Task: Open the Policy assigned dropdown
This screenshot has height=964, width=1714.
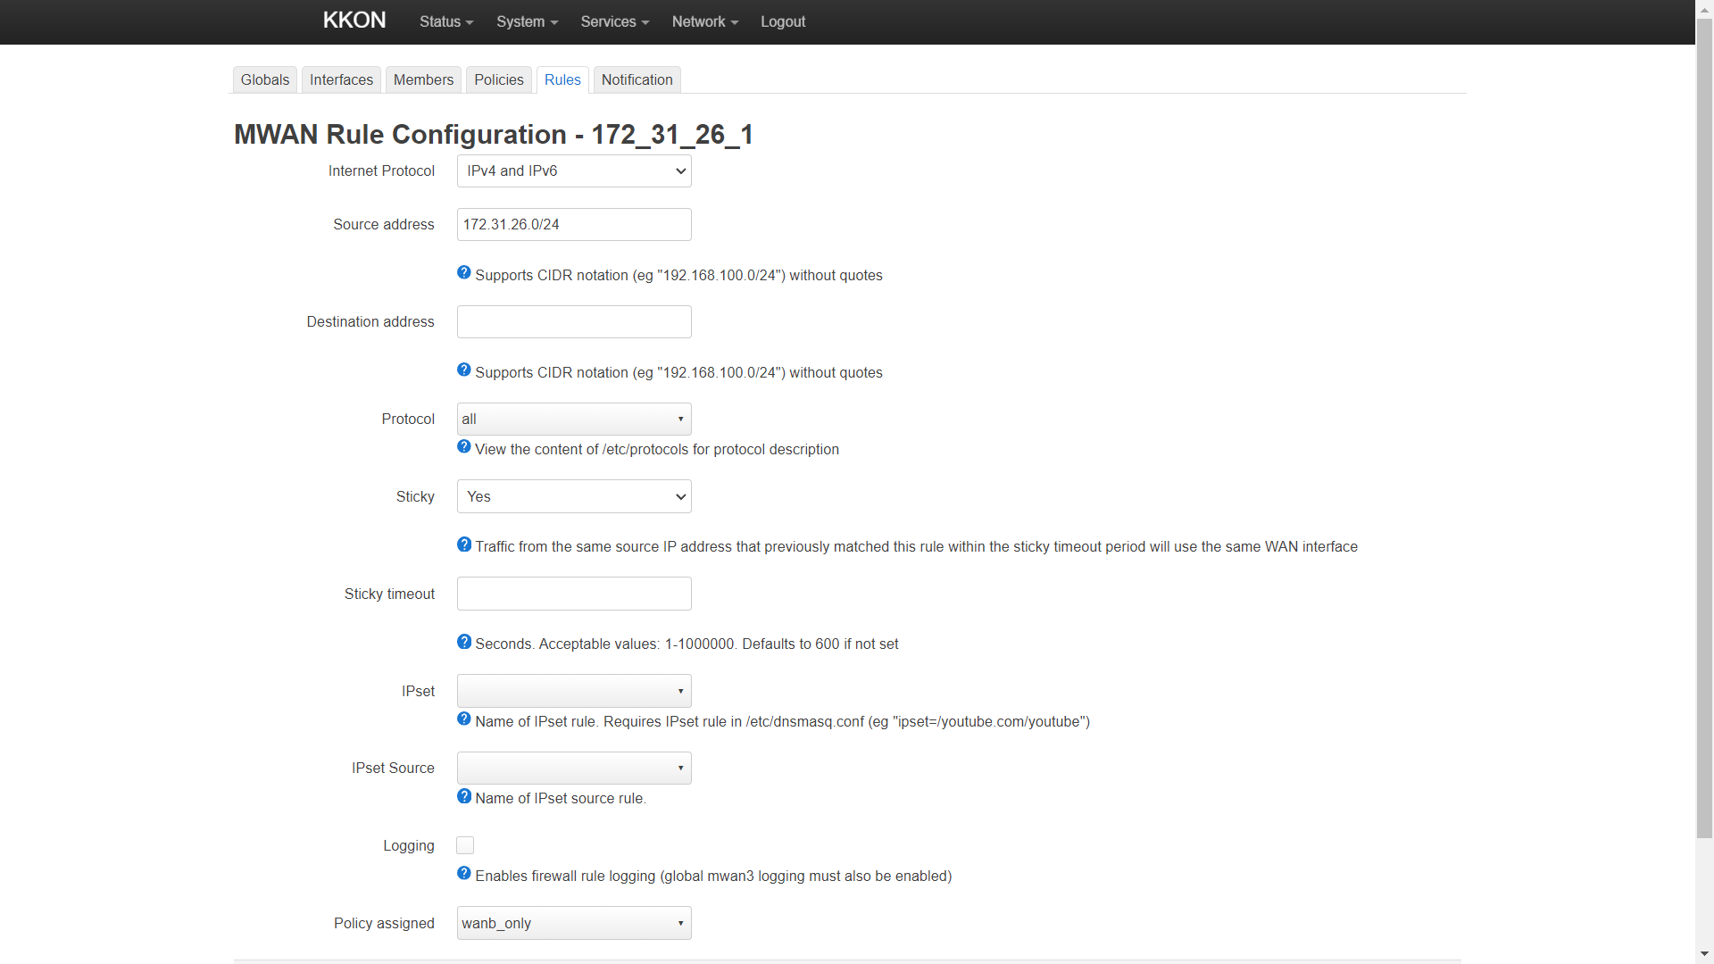Action: pos(574,924)
